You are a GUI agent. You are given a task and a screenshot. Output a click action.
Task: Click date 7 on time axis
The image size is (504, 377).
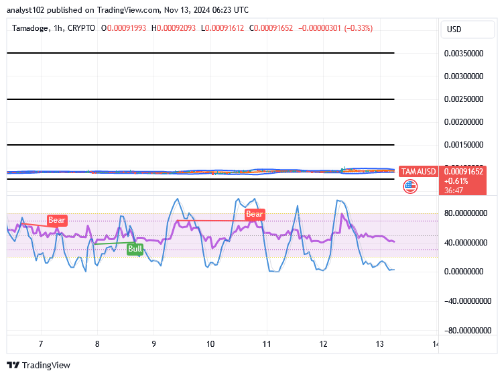(41, 344)
